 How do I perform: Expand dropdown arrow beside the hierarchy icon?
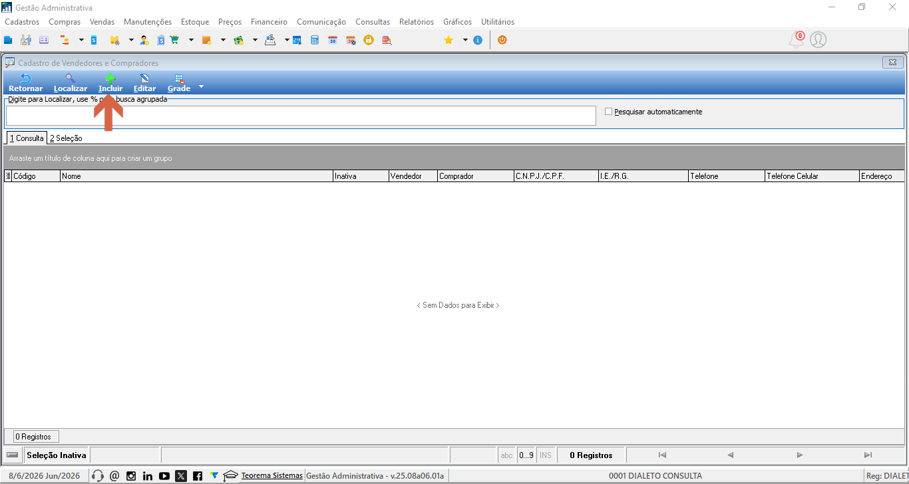[81, 40]
